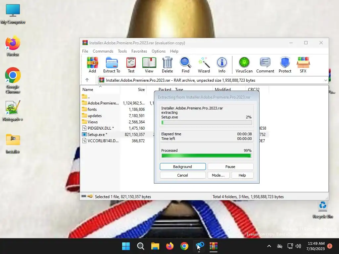
Task: Open File Explorer from taskbar
Action: click(155, 246)
